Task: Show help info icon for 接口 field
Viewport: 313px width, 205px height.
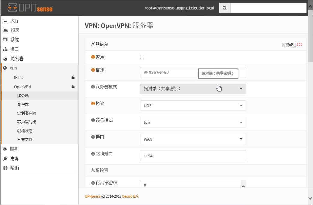Action: 93,137
